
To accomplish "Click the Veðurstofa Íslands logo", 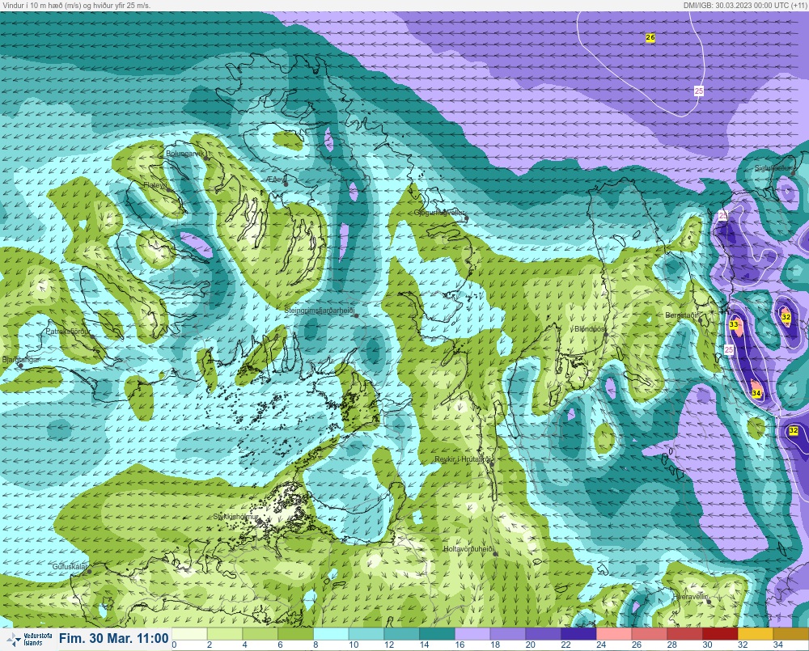I will (x=29, y=639).
